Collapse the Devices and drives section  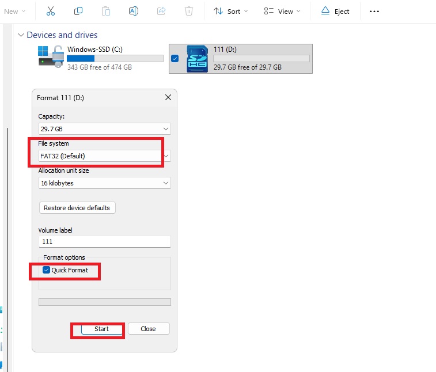pyautogui.click(x=21, y=35)
